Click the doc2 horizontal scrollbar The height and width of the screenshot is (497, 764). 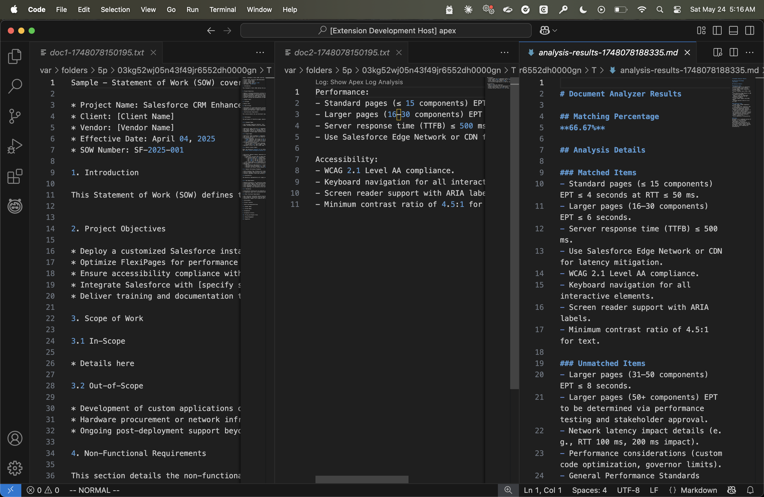coord(362,480)
